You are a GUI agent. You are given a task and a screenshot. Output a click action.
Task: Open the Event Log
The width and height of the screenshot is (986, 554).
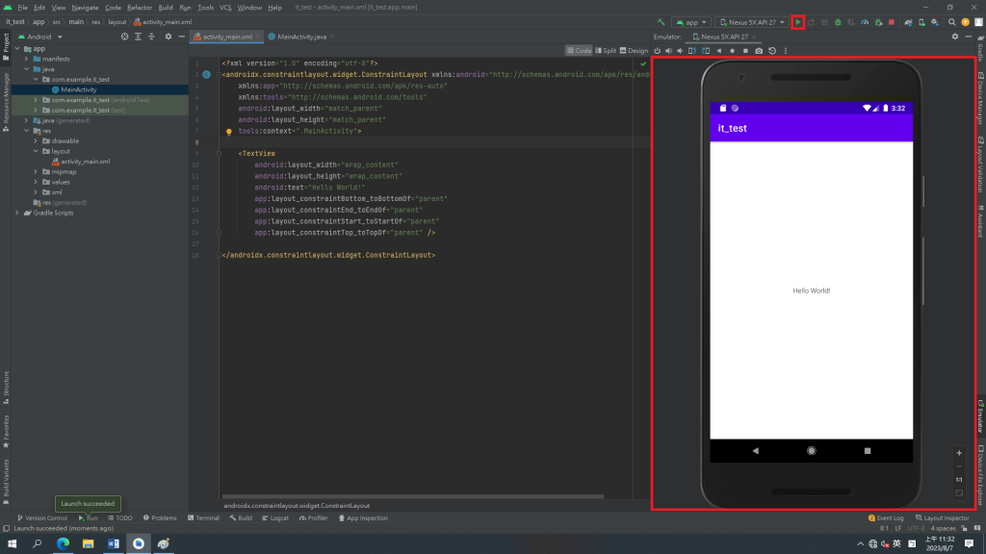click(886, 518)
